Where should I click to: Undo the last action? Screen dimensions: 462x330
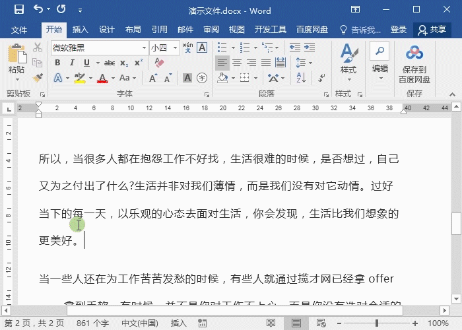tap(38, 9)
